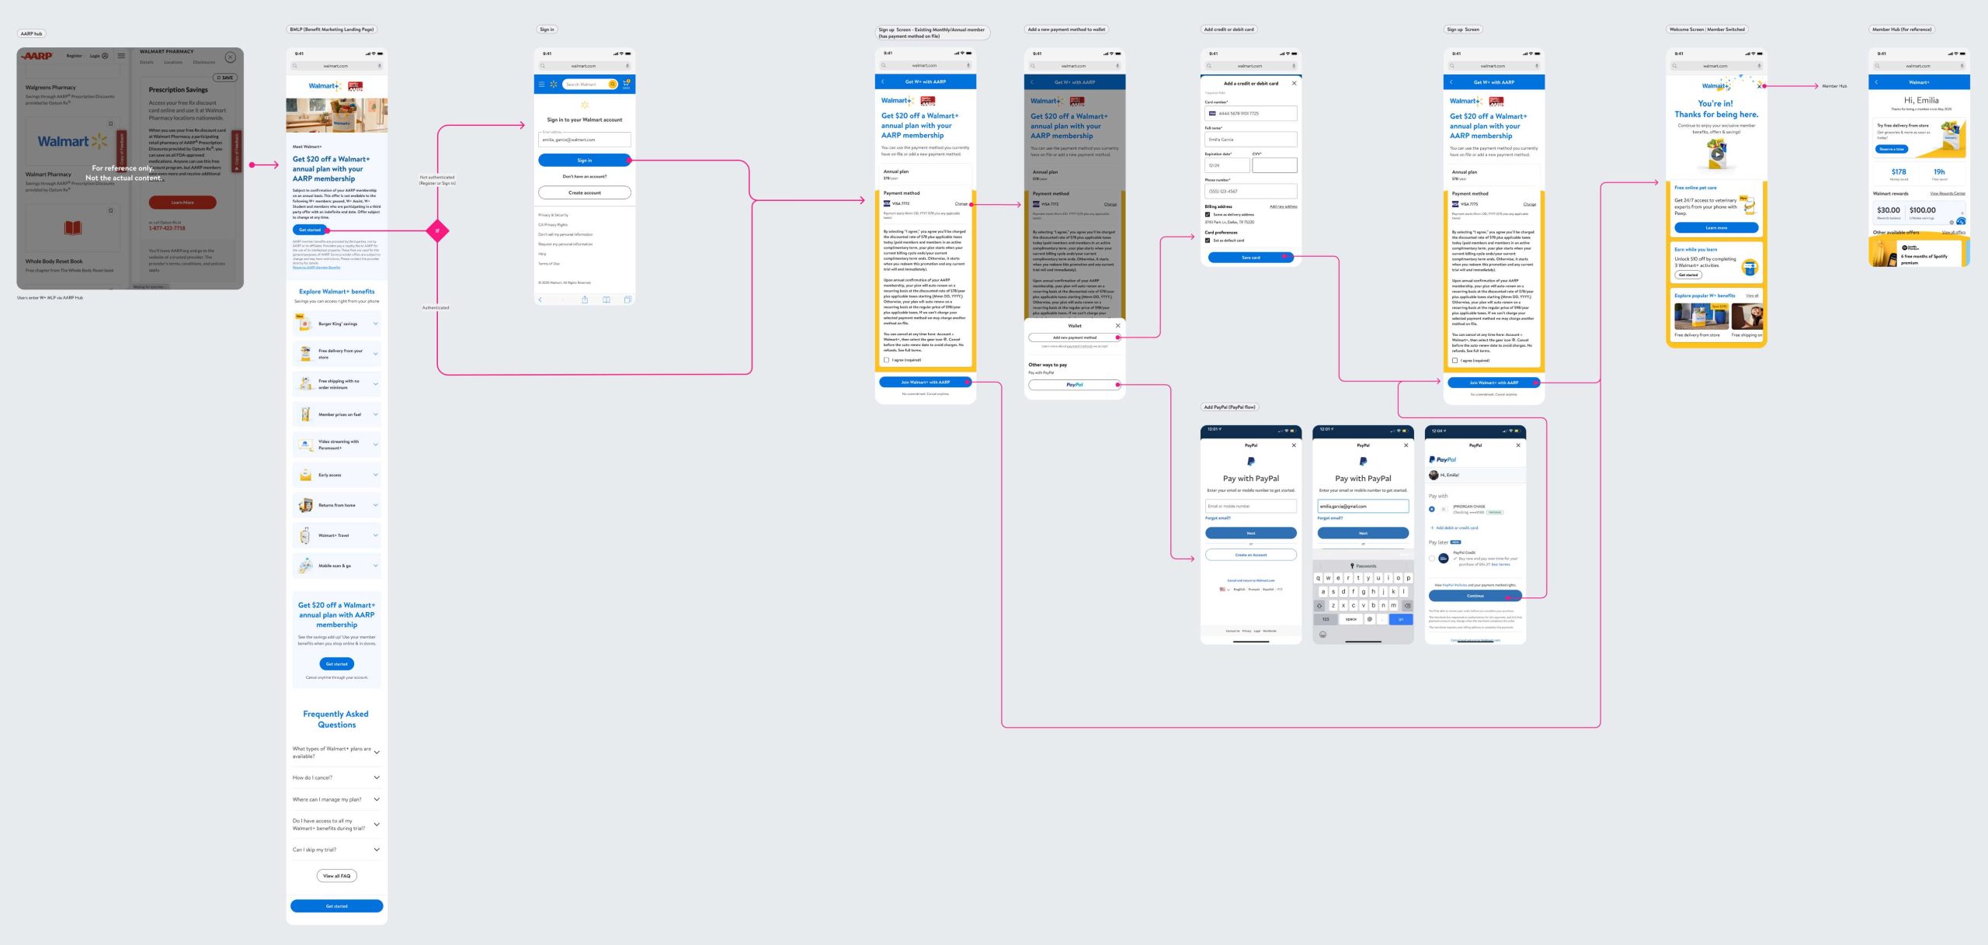Close the Wallet bottom sheet
The height and width of the screenshot is (945, 1988).
[x=1117, y=326]
